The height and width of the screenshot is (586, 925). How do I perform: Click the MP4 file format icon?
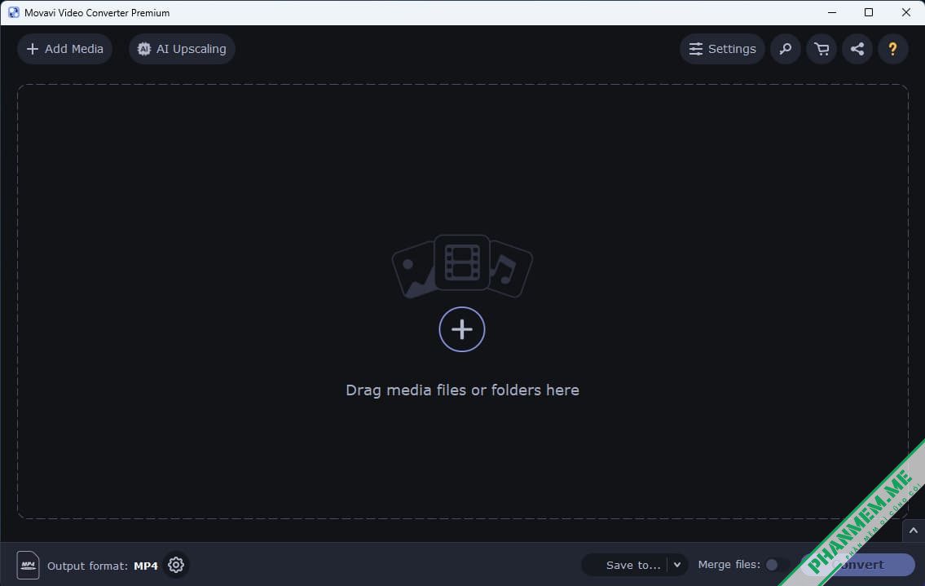[x=28, y=566]
